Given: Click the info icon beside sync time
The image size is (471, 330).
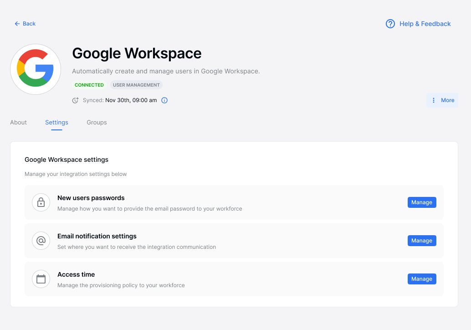Looking at the screenshot, I should coord(165,100).
